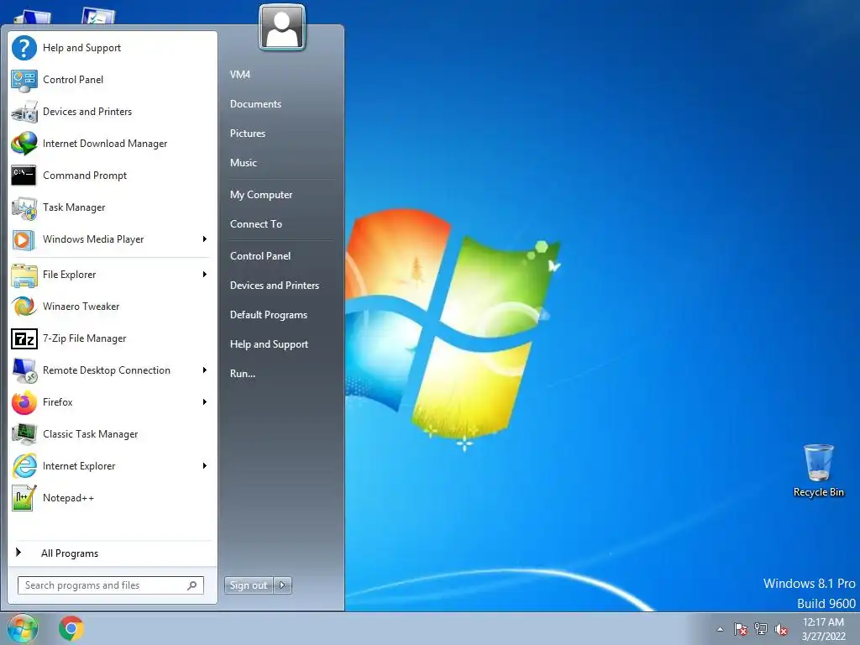Click the Control Panel icon in left list

coord(24,80)
